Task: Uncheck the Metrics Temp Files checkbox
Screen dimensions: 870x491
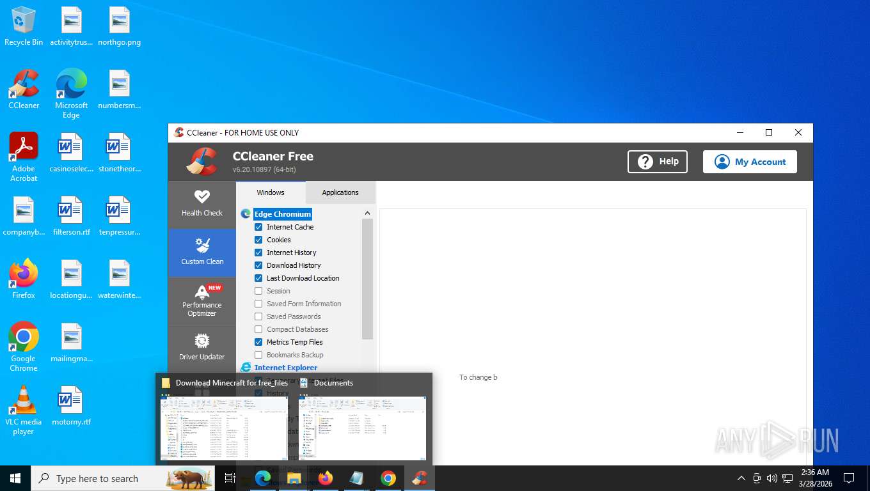Action: point(258,342)
